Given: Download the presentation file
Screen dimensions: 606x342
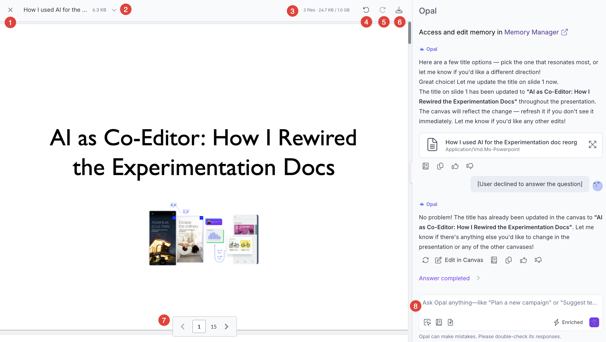Looking at the screenshot, I should point(399,10).
